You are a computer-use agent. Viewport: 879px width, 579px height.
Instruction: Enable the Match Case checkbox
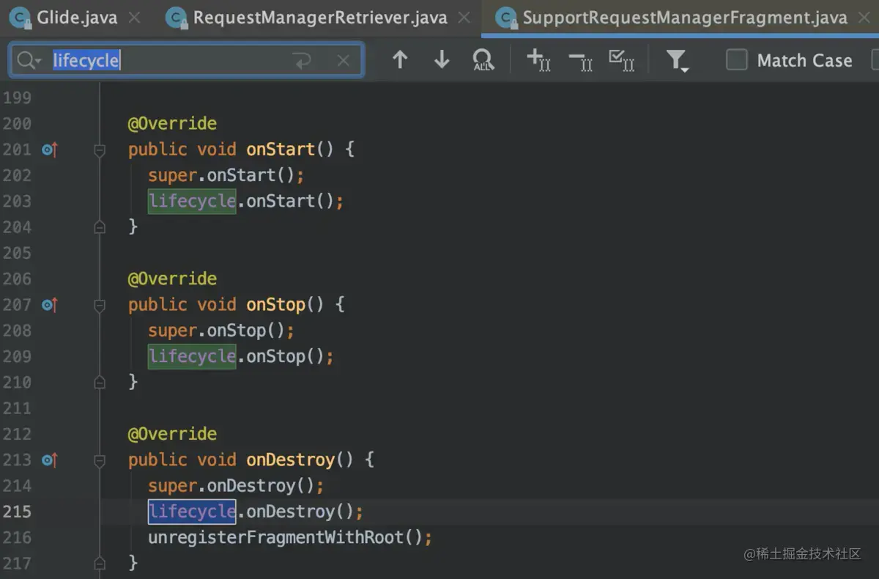[x=736, y=60]
